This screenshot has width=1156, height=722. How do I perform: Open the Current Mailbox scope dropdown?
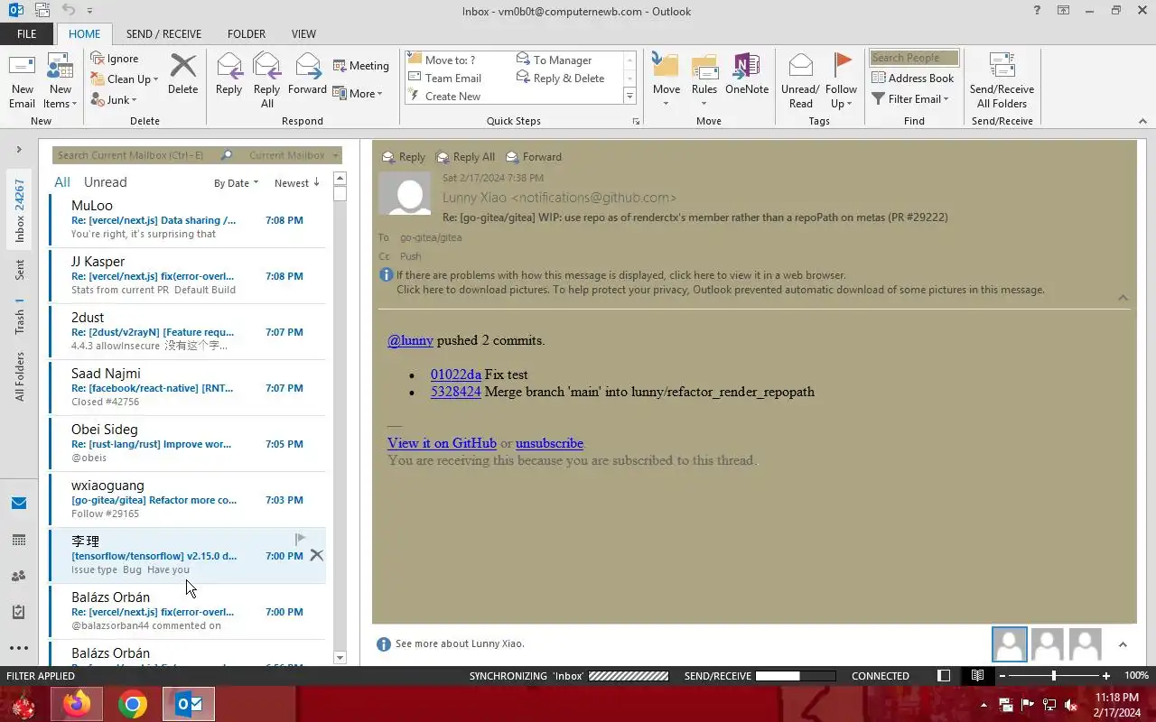293,155
